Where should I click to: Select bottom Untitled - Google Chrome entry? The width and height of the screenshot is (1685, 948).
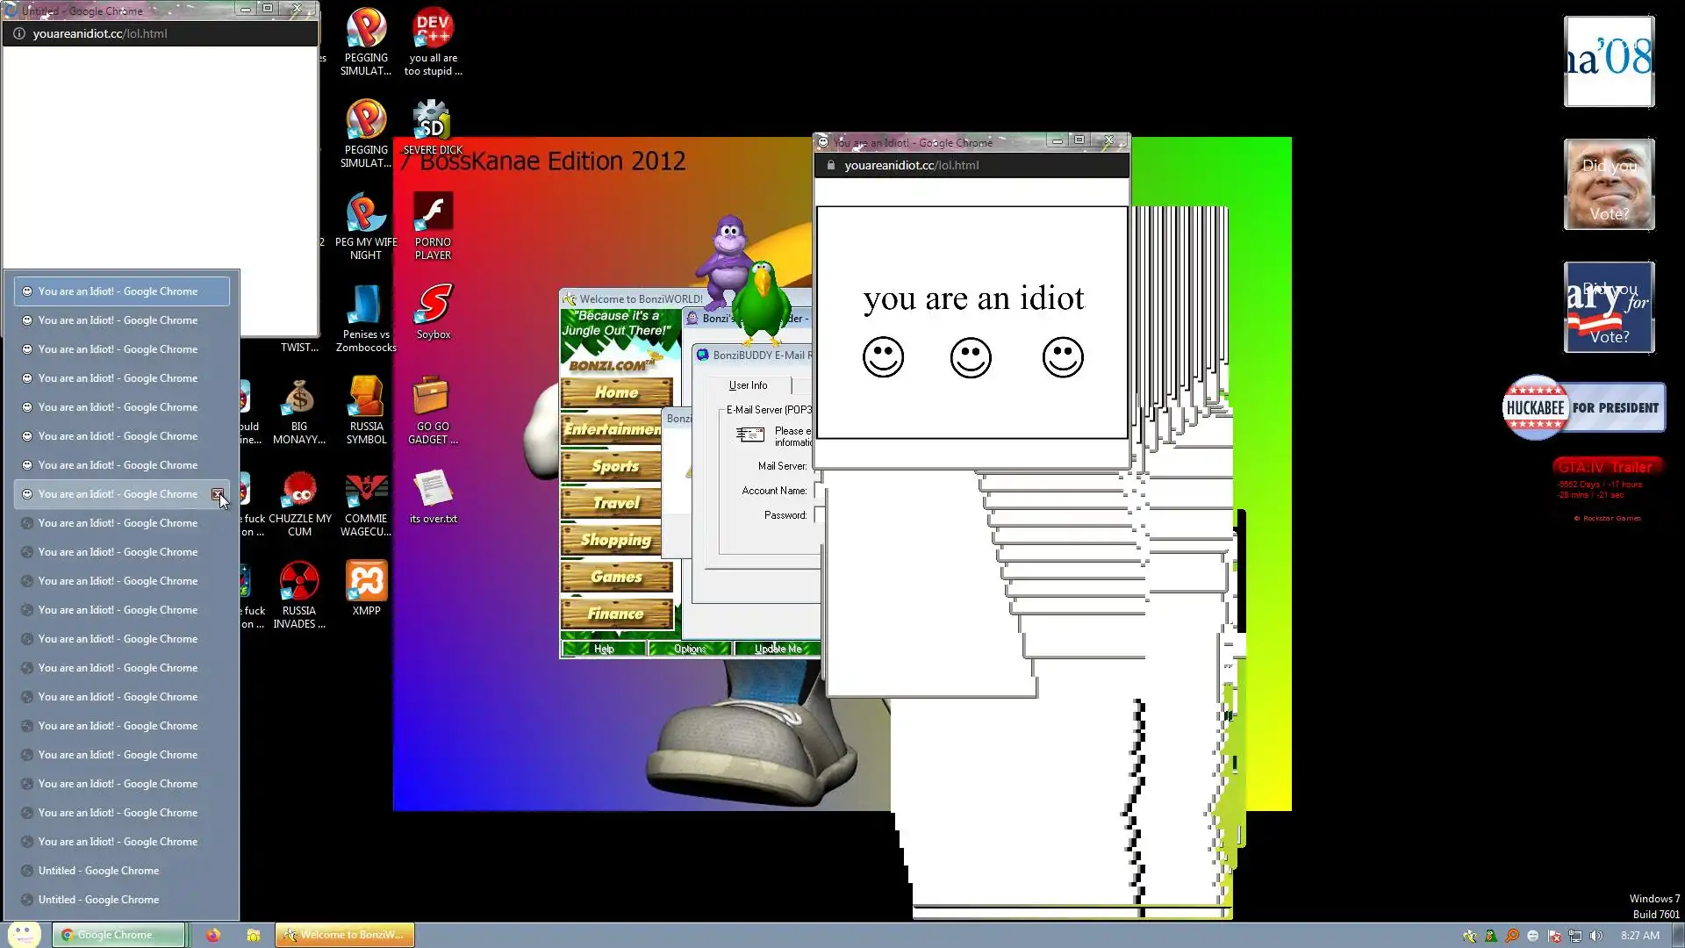(x=98, y=900)
